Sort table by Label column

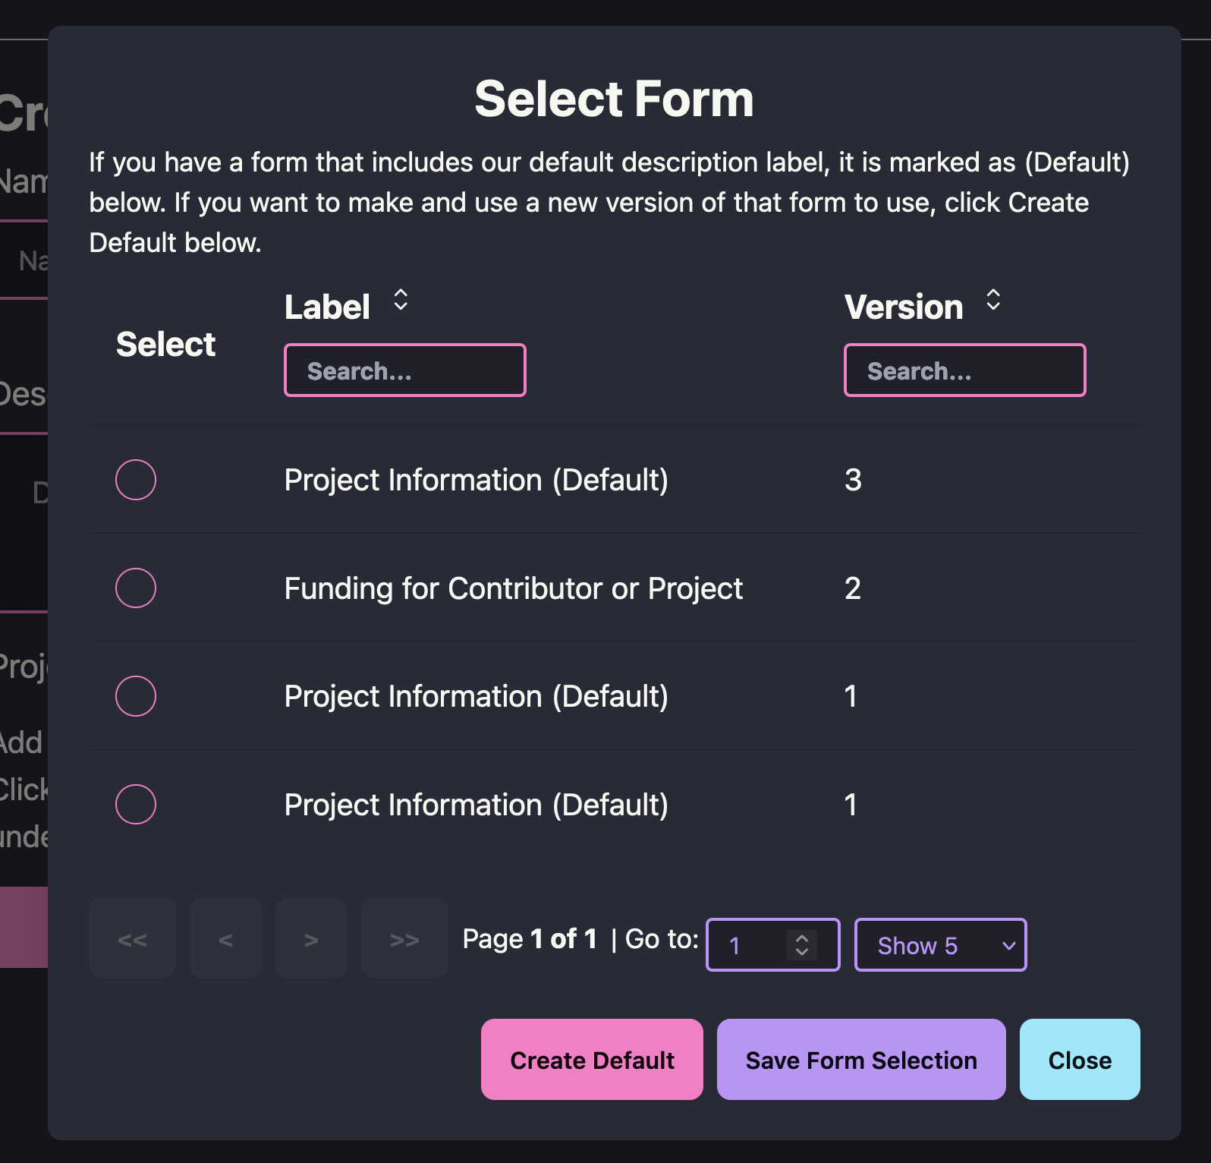(x=401, y=301)
